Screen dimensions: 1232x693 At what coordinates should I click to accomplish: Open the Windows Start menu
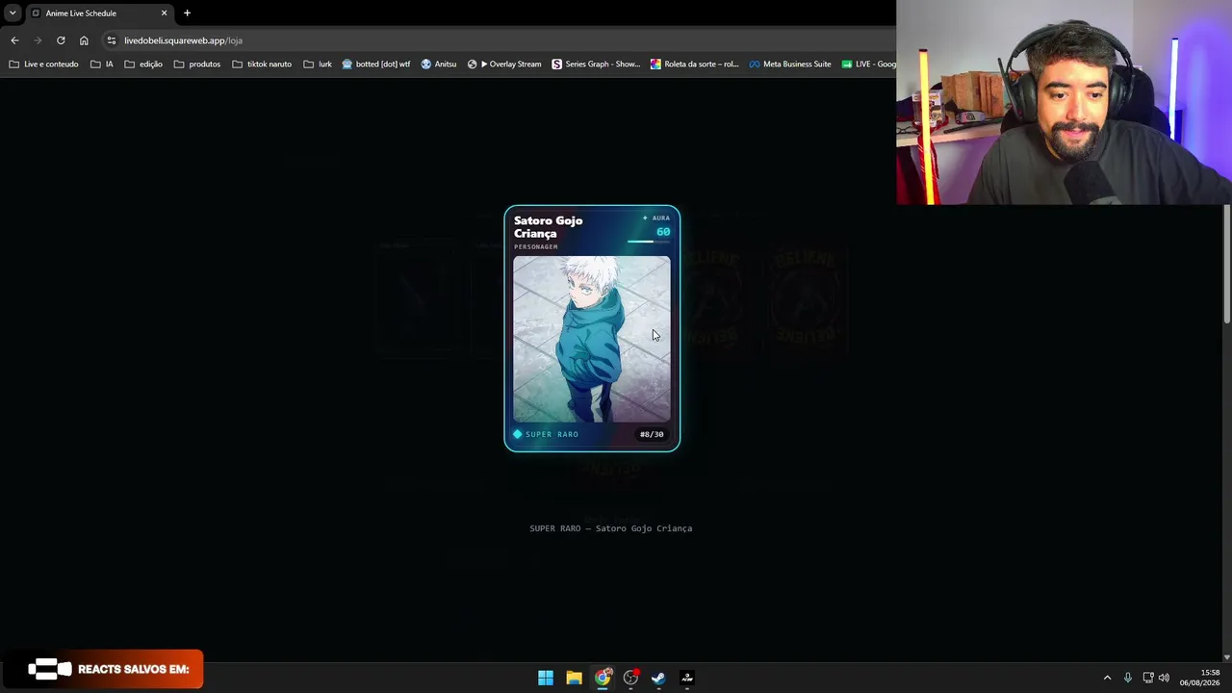click(x=546, y=678)
